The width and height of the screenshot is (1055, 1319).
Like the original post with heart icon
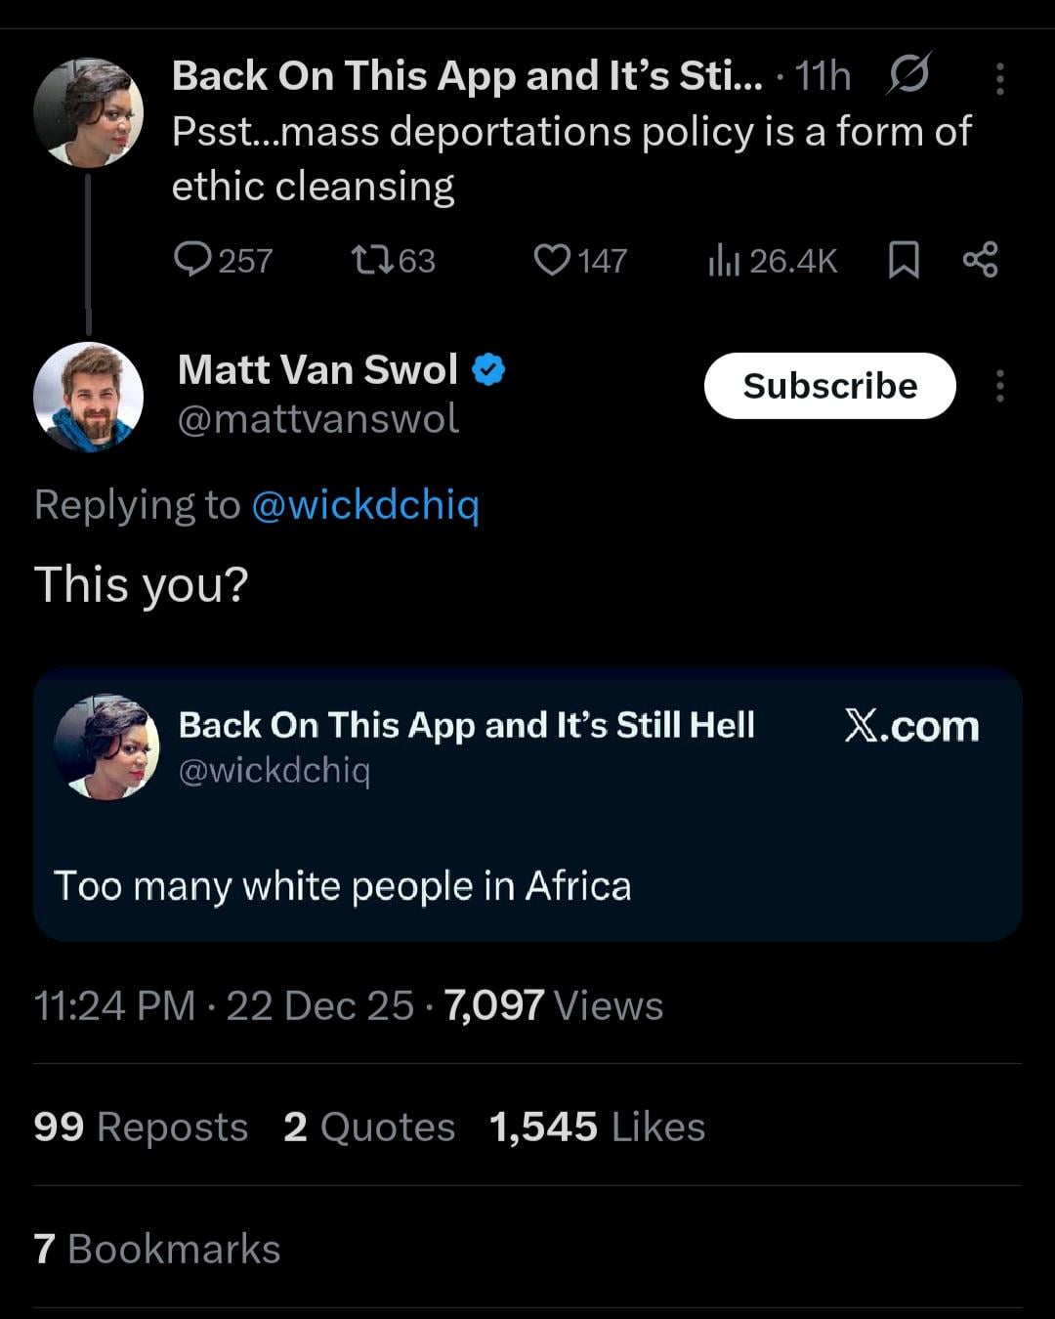tap(579, 260)
